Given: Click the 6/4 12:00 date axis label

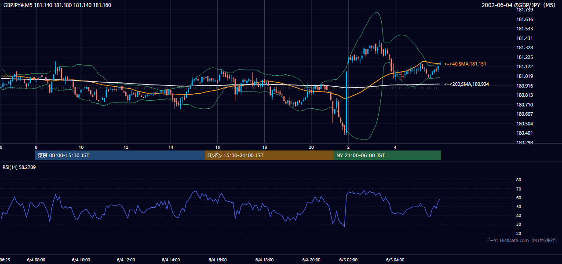Looking at the screenshot, I should tap(126, 260).
